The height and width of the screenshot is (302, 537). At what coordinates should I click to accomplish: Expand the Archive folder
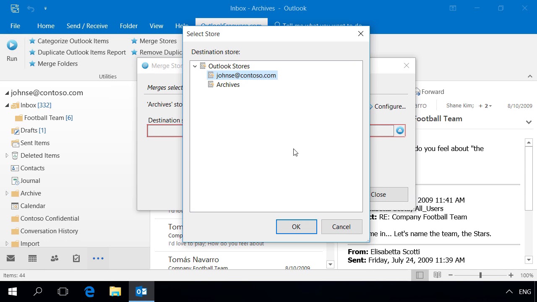(7, 193)
